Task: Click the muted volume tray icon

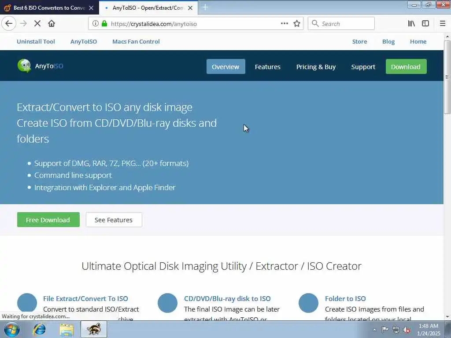Action: 407,330
